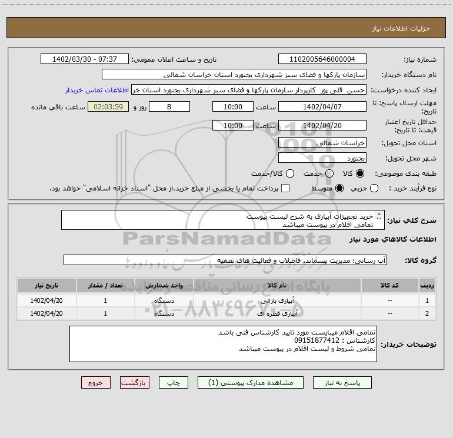This screenshot has height=438, width=453.
Task: Click the delivery province field خراسان شمالی
Action: tap(322, 142)
